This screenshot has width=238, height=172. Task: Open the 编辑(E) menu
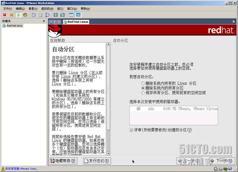(x=20, y=9)
